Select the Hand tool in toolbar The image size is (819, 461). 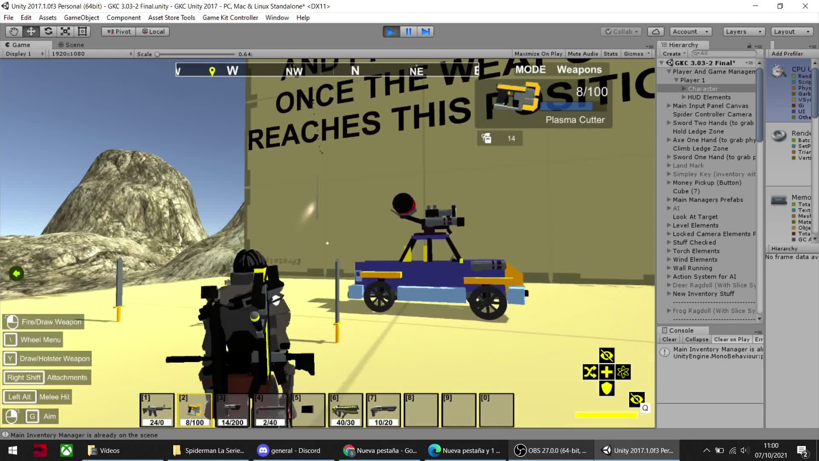(x=14, y=32)
